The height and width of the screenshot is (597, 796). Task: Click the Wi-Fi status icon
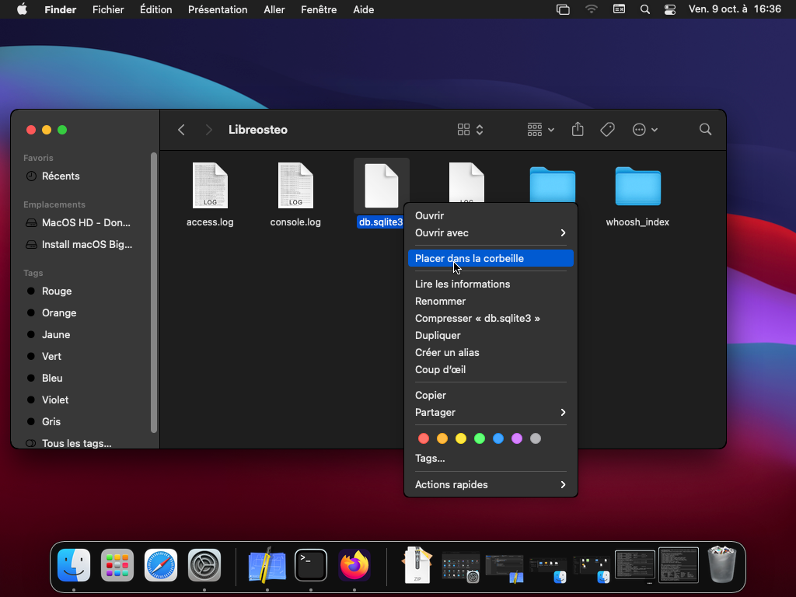tap(592, 9)
